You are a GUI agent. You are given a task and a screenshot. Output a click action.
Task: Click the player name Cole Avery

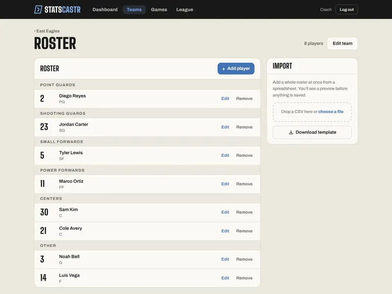[71, 228]
